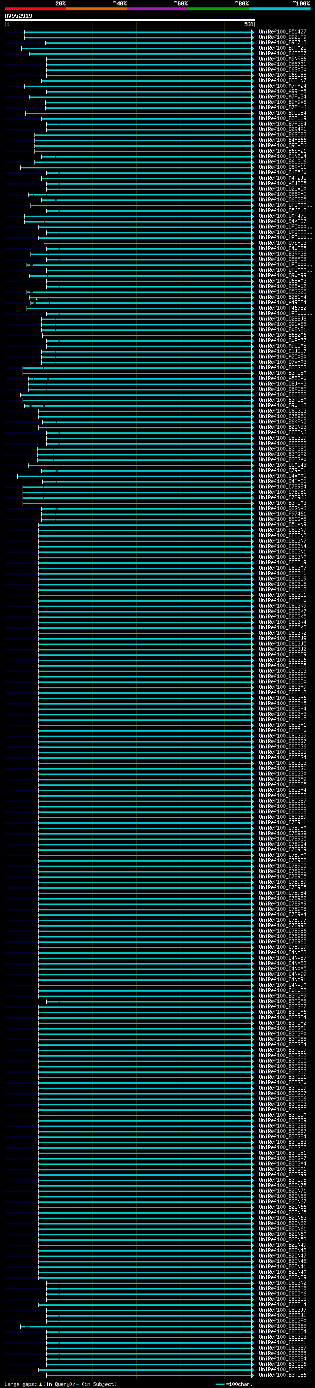Image resolution: width=315 pixels, height=1388 pixels.
Task: Select the UniRef100_P46782 label
Action: click(x=283, y=308)
